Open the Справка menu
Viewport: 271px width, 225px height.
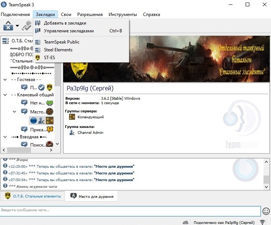point(152,15)
